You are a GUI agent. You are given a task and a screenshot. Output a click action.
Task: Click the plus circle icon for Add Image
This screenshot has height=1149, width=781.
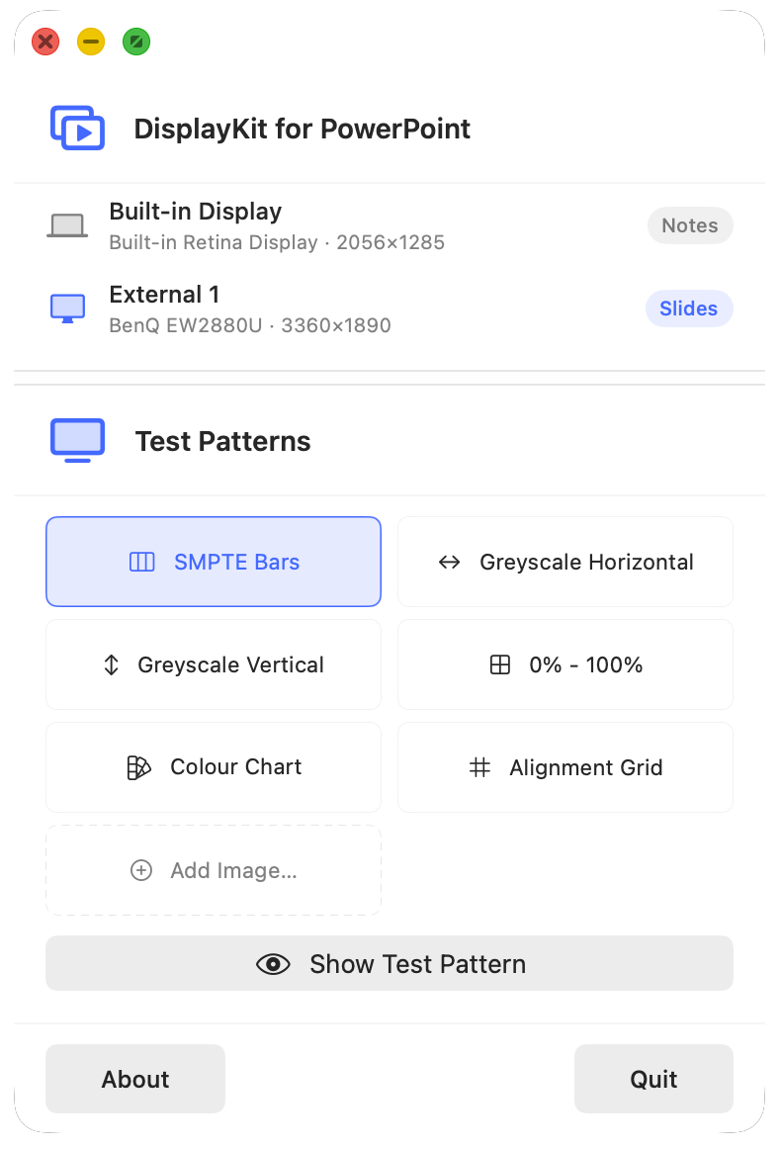click(140, 870)
